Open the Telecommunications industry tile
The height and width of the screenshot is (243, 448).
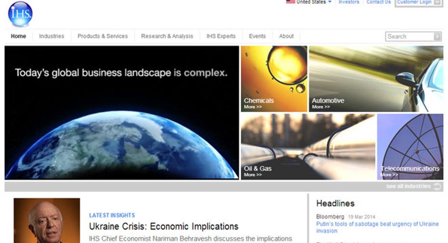pos(410,146)
